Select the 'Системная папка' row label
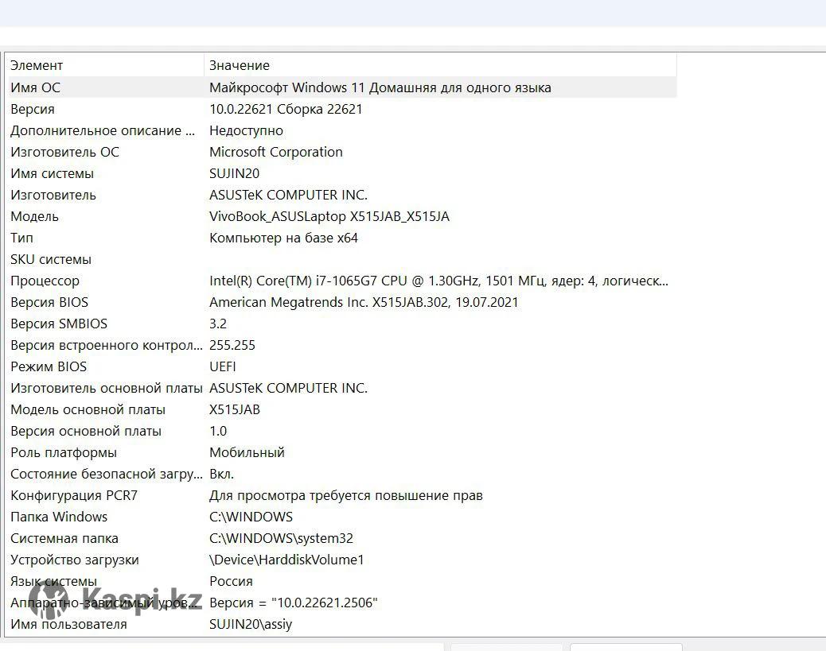 point(64,538)
